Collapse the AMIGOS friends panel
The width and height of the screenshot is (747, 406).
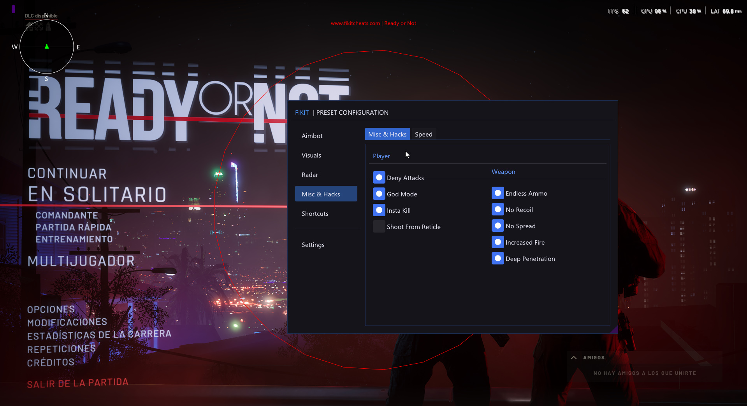tap(574, 357)
